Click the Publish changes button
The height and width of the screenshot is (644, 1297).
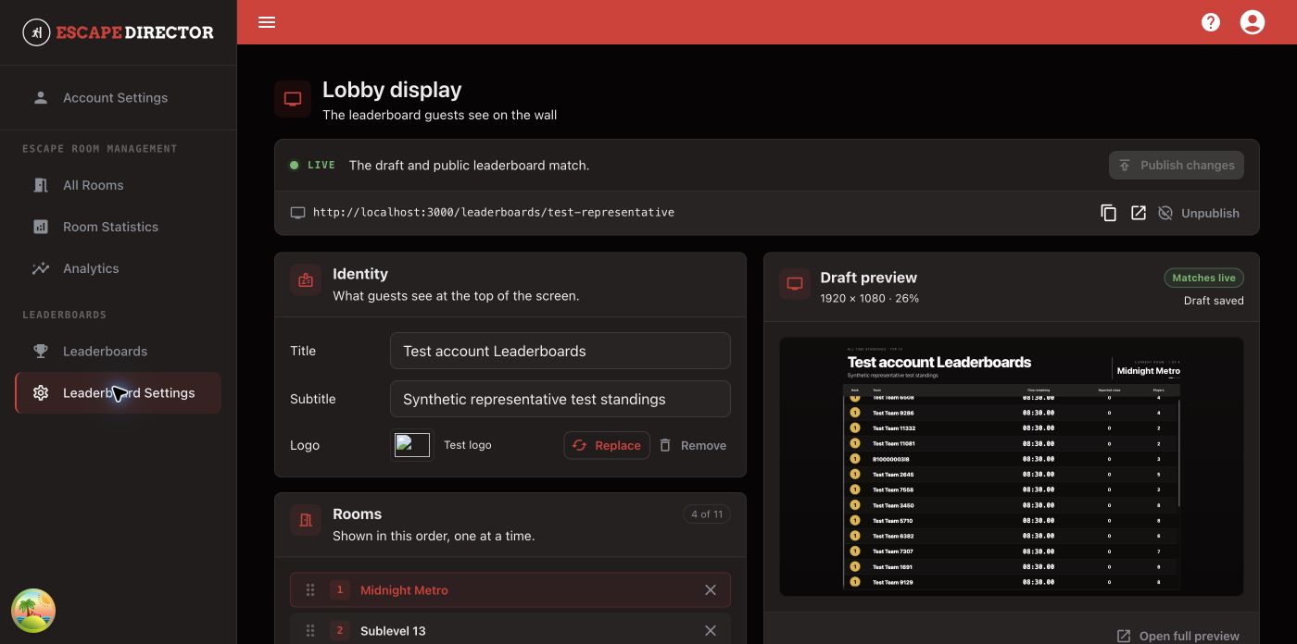[x=1177, y=166]
